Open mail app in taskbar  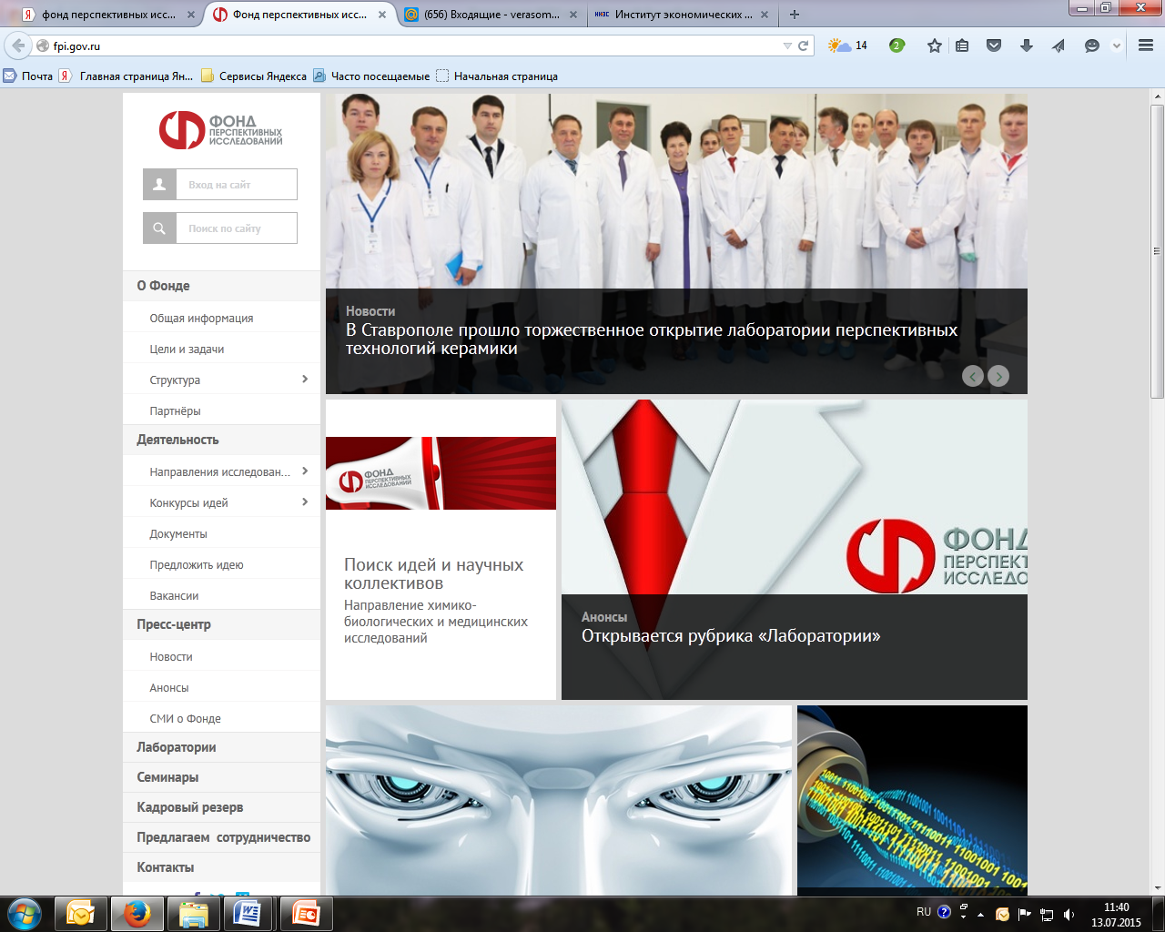point(81,913)
